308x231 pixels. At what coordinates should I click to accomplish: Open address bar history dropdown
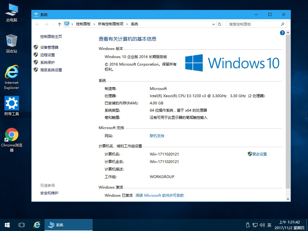[x=214, y=24]
